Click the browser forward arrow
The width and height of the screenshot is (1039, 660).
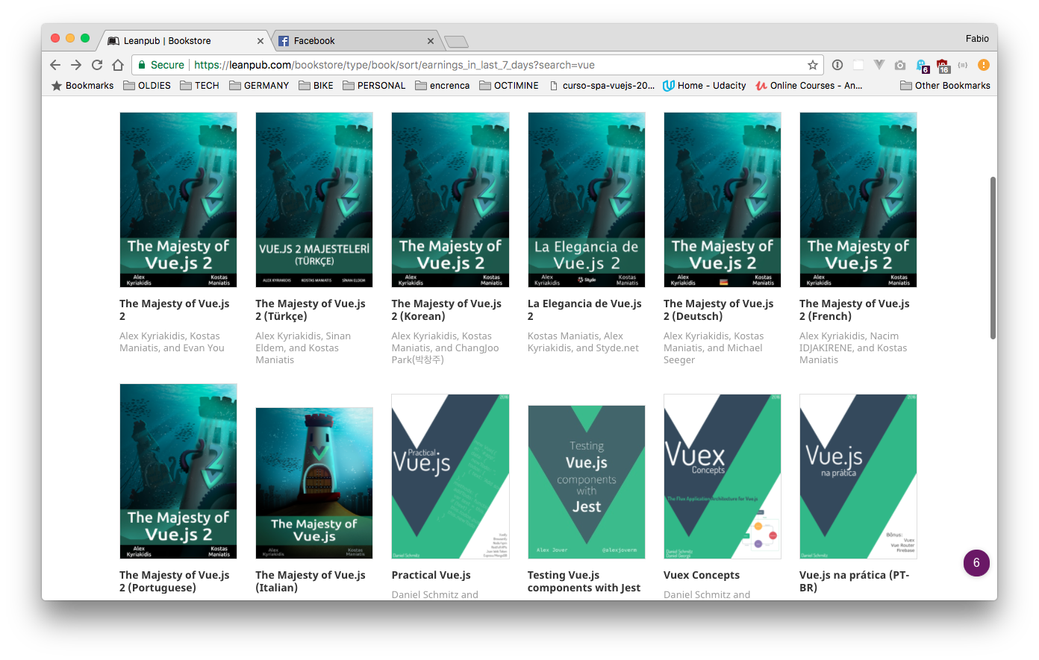(x=76, y=65)
